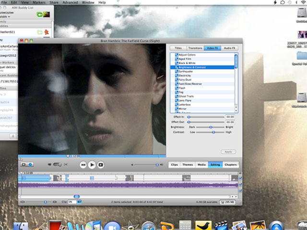Click the timeline horizontal scrollbar thumb
The height and width of the screenshot is (230, 307).
click(x=77, y=196)
